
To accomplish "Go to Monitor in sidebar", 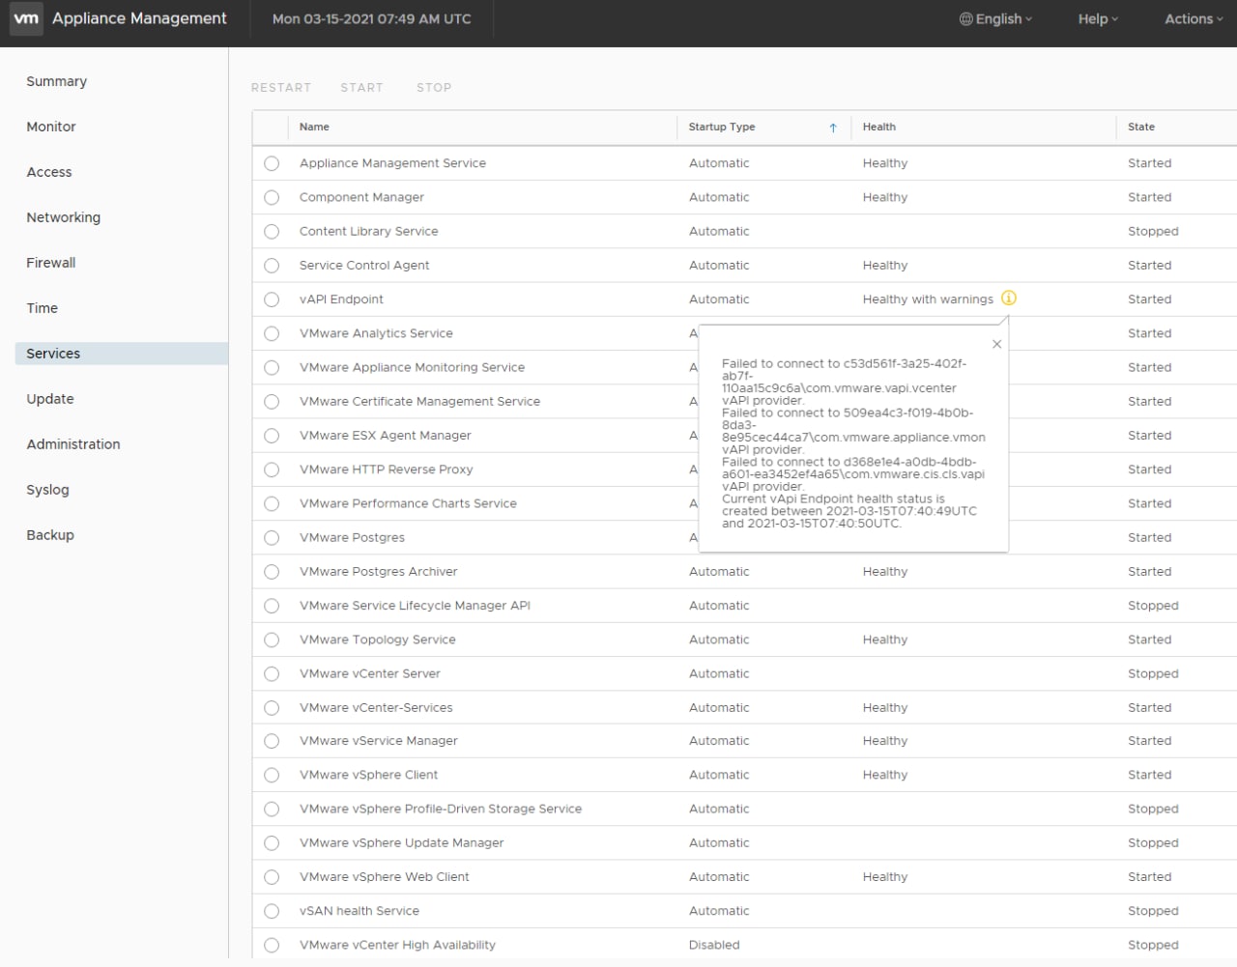I will tap(51, 127).
